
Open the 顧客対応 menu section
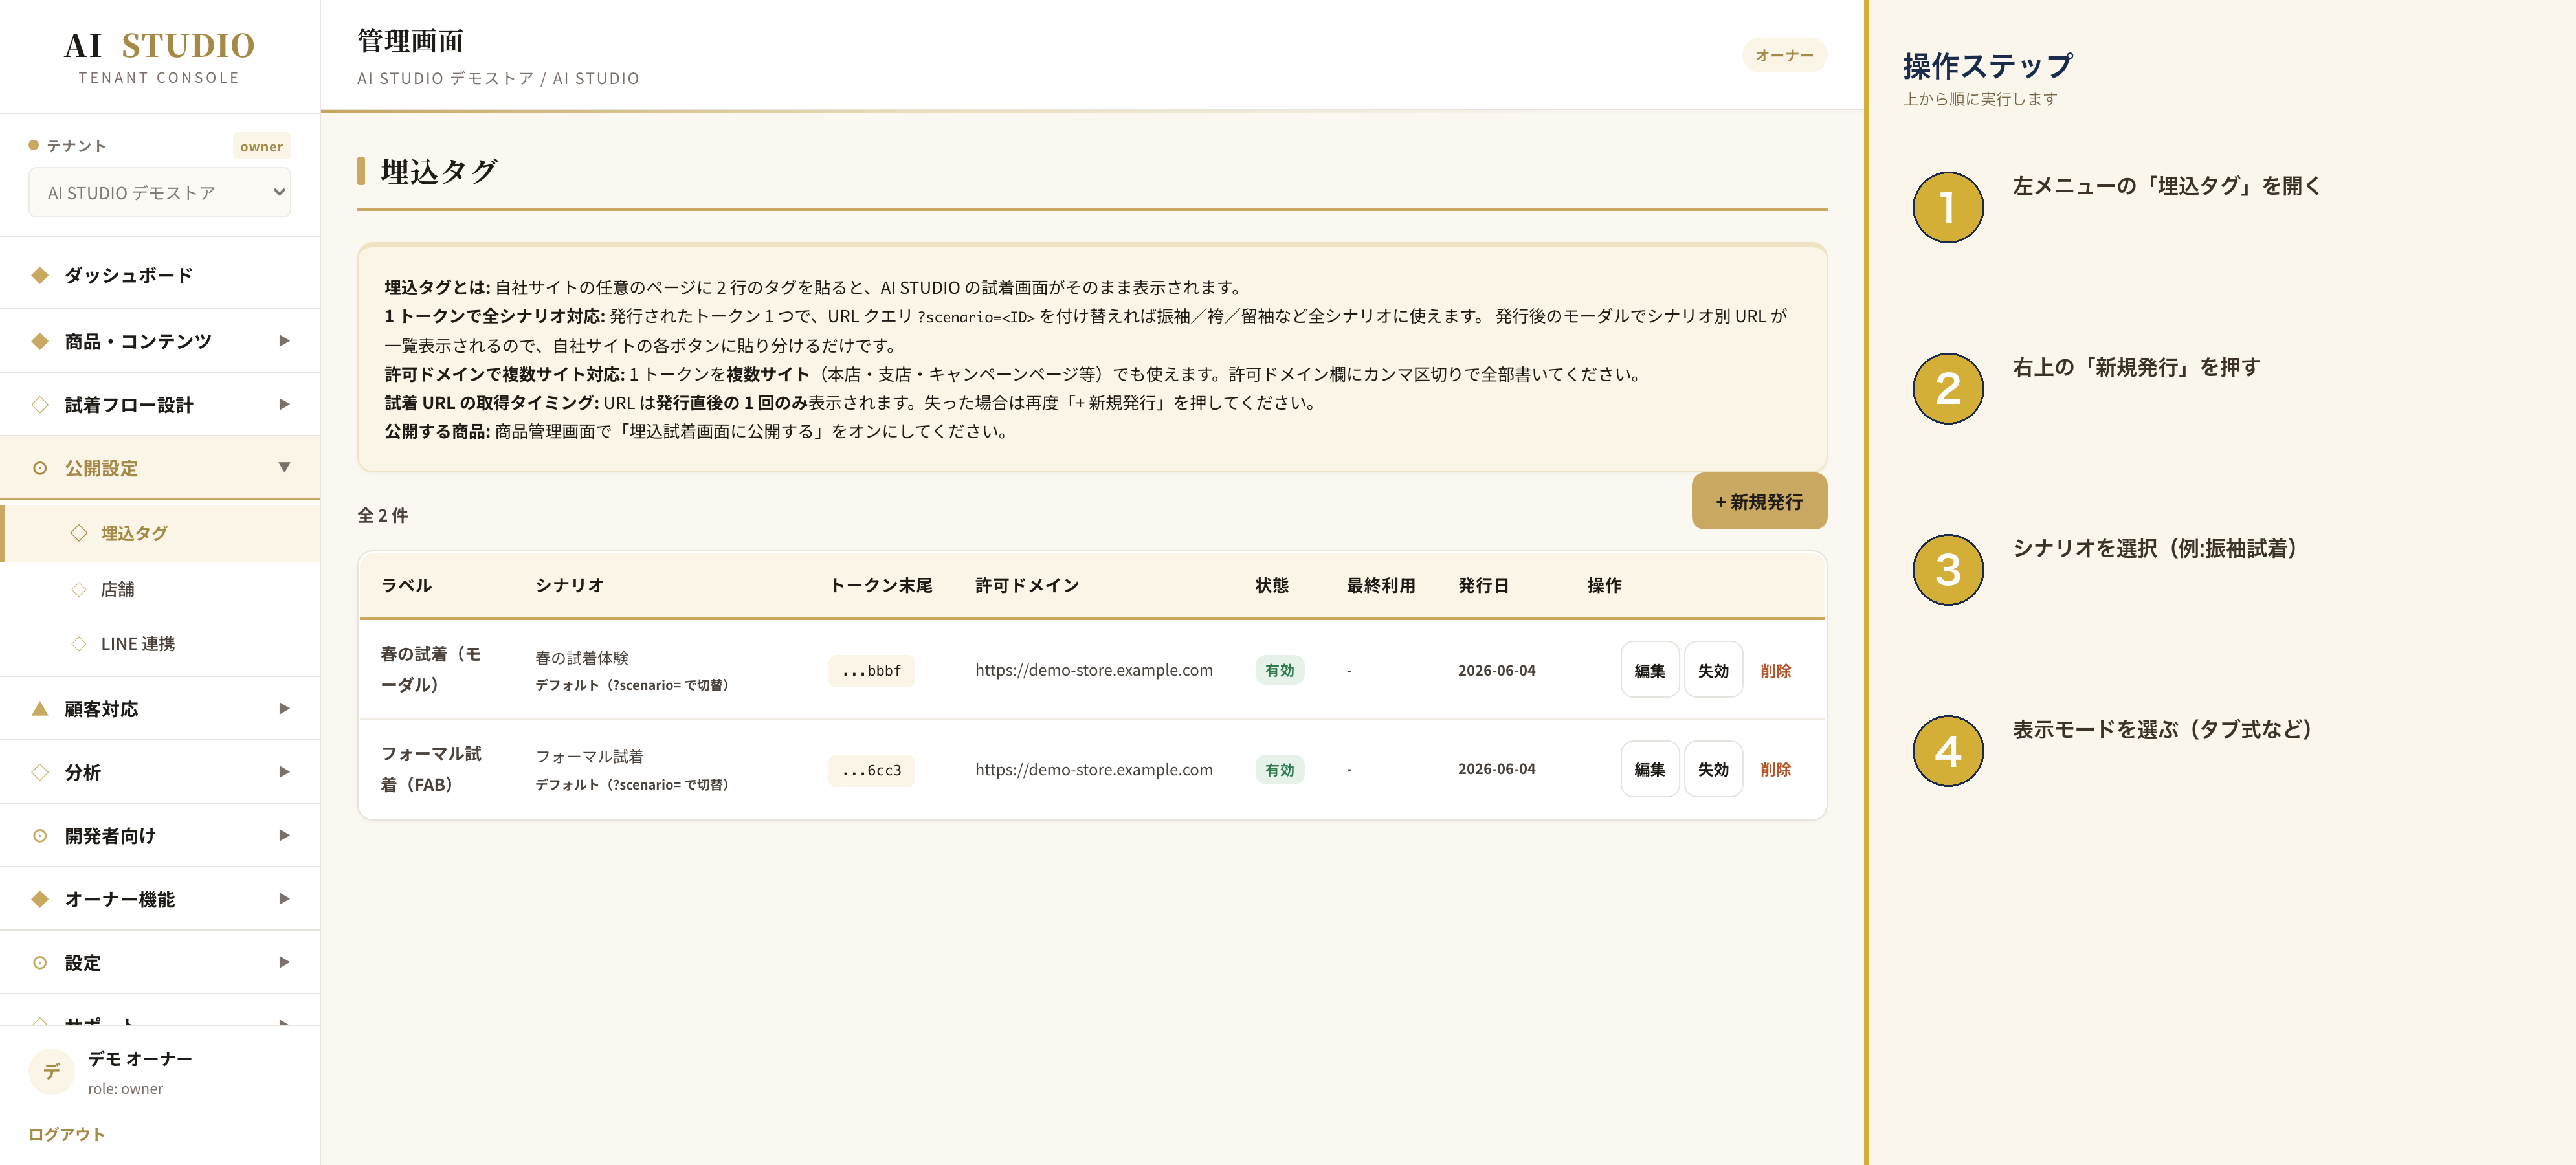[160, 709]
